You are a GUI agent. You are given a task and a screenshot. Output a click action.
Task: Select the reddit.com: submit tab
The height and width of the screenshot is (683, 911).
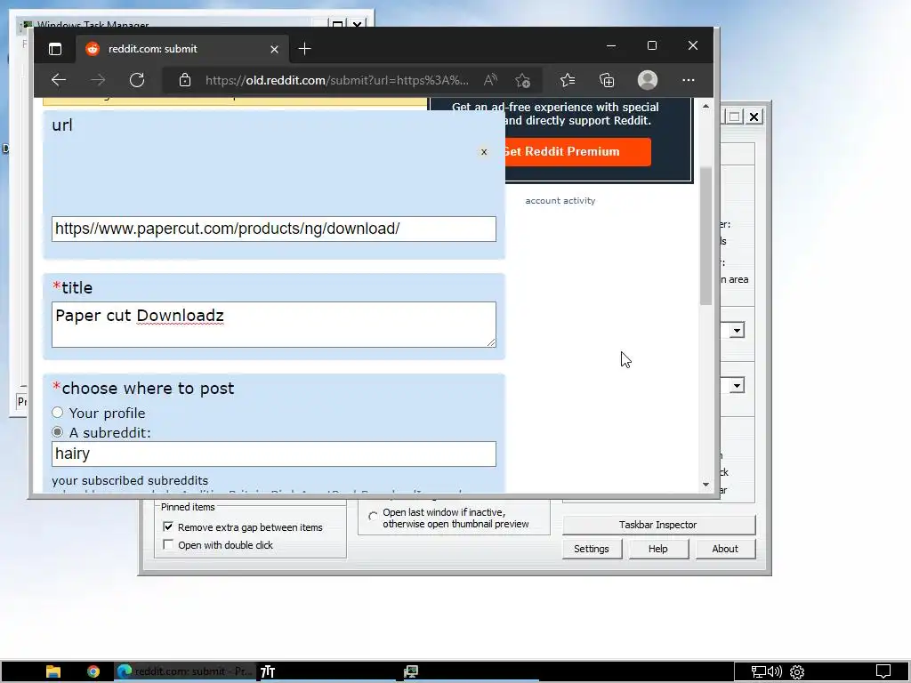182,49
